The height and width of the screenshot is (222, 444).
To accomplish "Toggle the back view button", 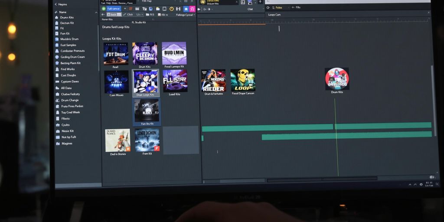I will click(112, 15).
